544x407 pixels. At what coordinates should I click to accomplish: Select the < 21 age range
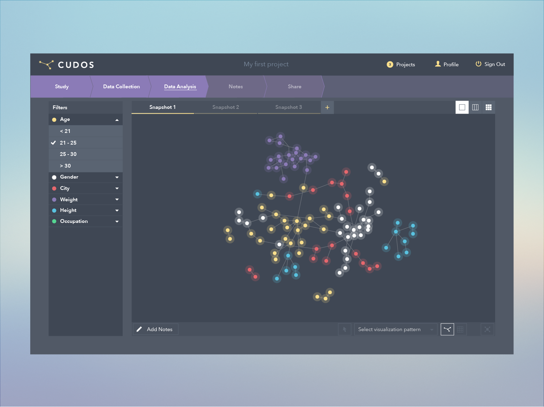[x=86, y=131]
